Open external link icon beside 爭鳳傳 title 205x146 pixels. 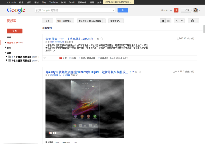98,39
